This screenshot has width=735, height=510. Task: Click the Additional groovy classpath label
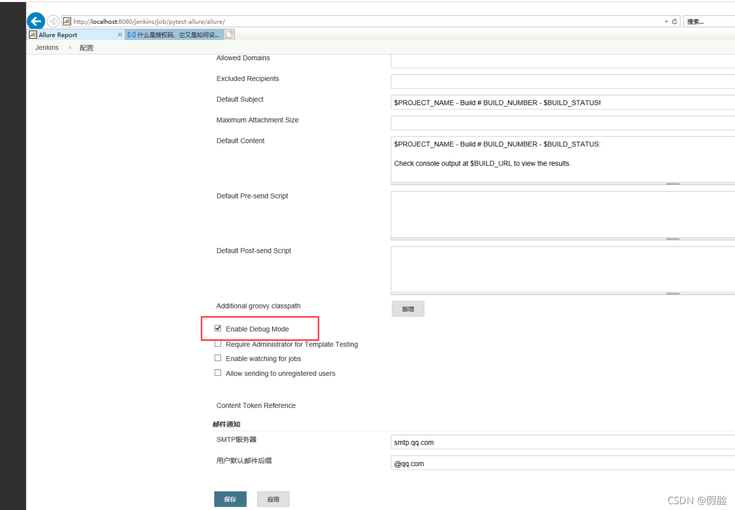pos(259,306)
